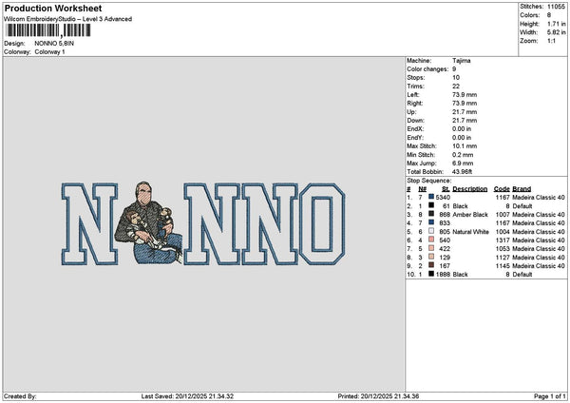Click thread code 1127
Viewport: 570px width, 403px height.
click(x=503, y=258)
